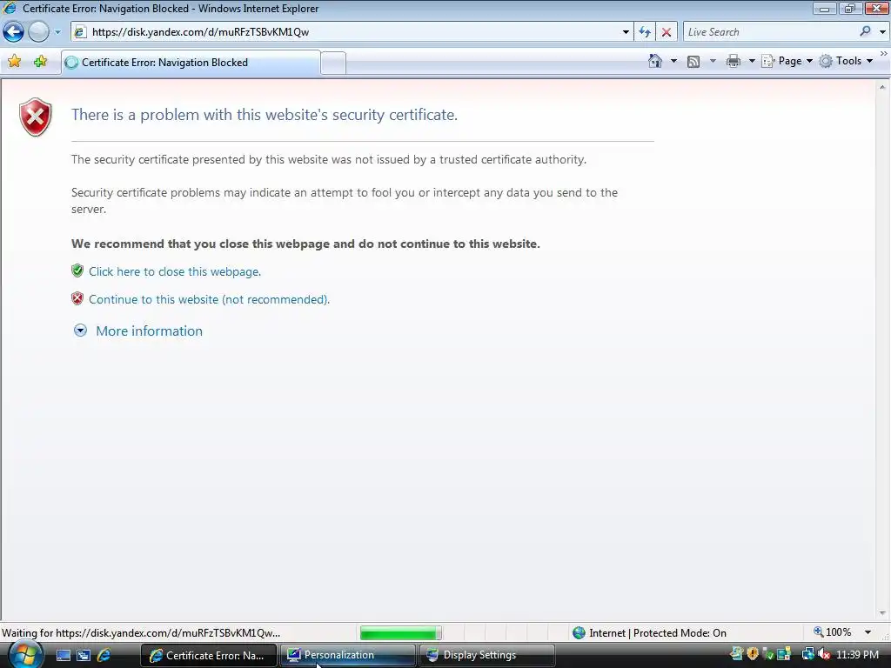Viewport: 891px width, 668px height.
Task: Open the zoom level dropdown arrow
Action: 868,632
